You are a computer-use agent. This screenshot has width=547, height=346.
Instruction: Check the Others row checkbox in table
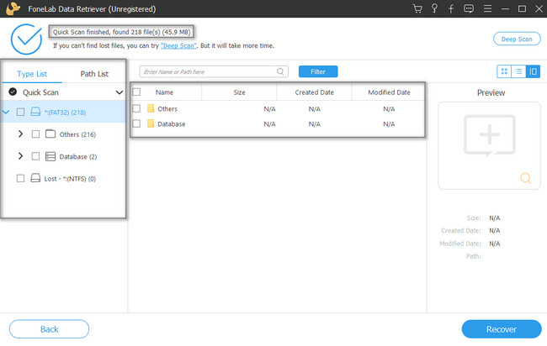pos(136,108)
